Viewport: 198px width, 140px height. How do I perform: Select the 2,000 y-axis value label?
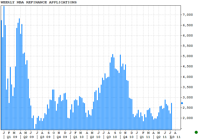click(188, 118)
